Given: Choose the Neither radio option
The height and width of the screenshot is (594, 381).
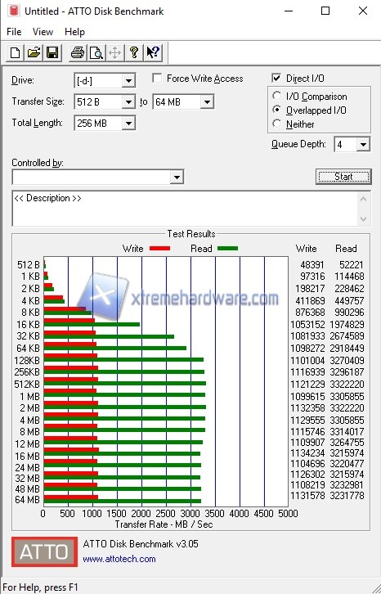Looking at the screenshot, I should pyautogui.click(x=277, y=124).
